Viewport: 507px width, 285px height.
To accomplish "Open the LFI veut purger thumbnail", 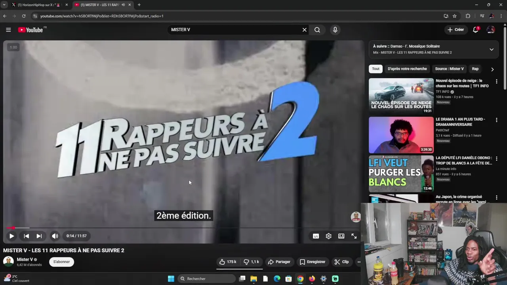I will 401,174.
